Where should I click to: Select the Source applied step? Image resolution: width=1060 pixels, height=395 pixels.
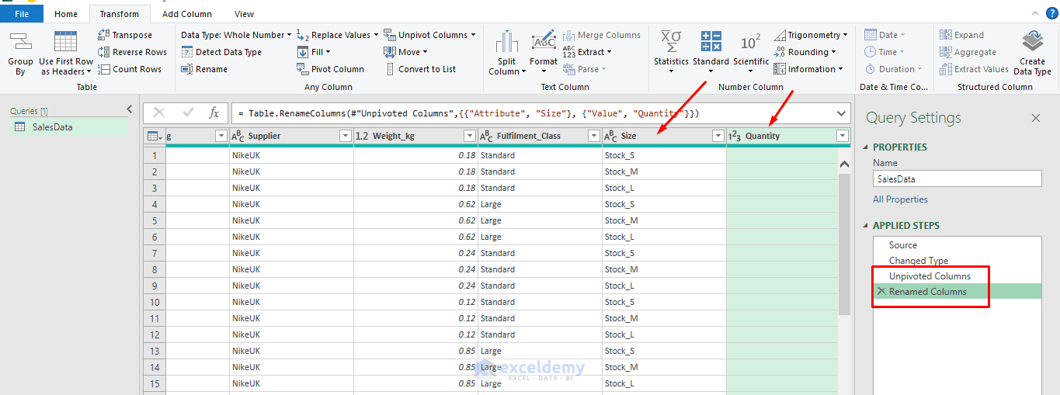click(x=903, y=244)
